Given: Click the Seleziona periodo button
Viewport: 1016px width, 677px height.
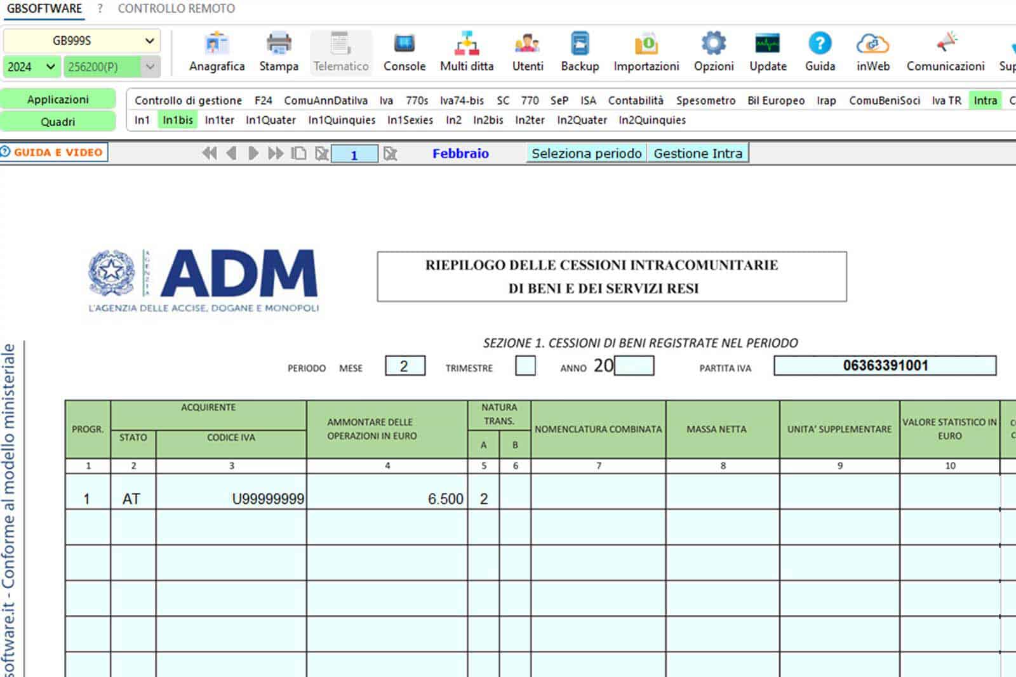Looking at the screenshot, I should click(586, 153).
